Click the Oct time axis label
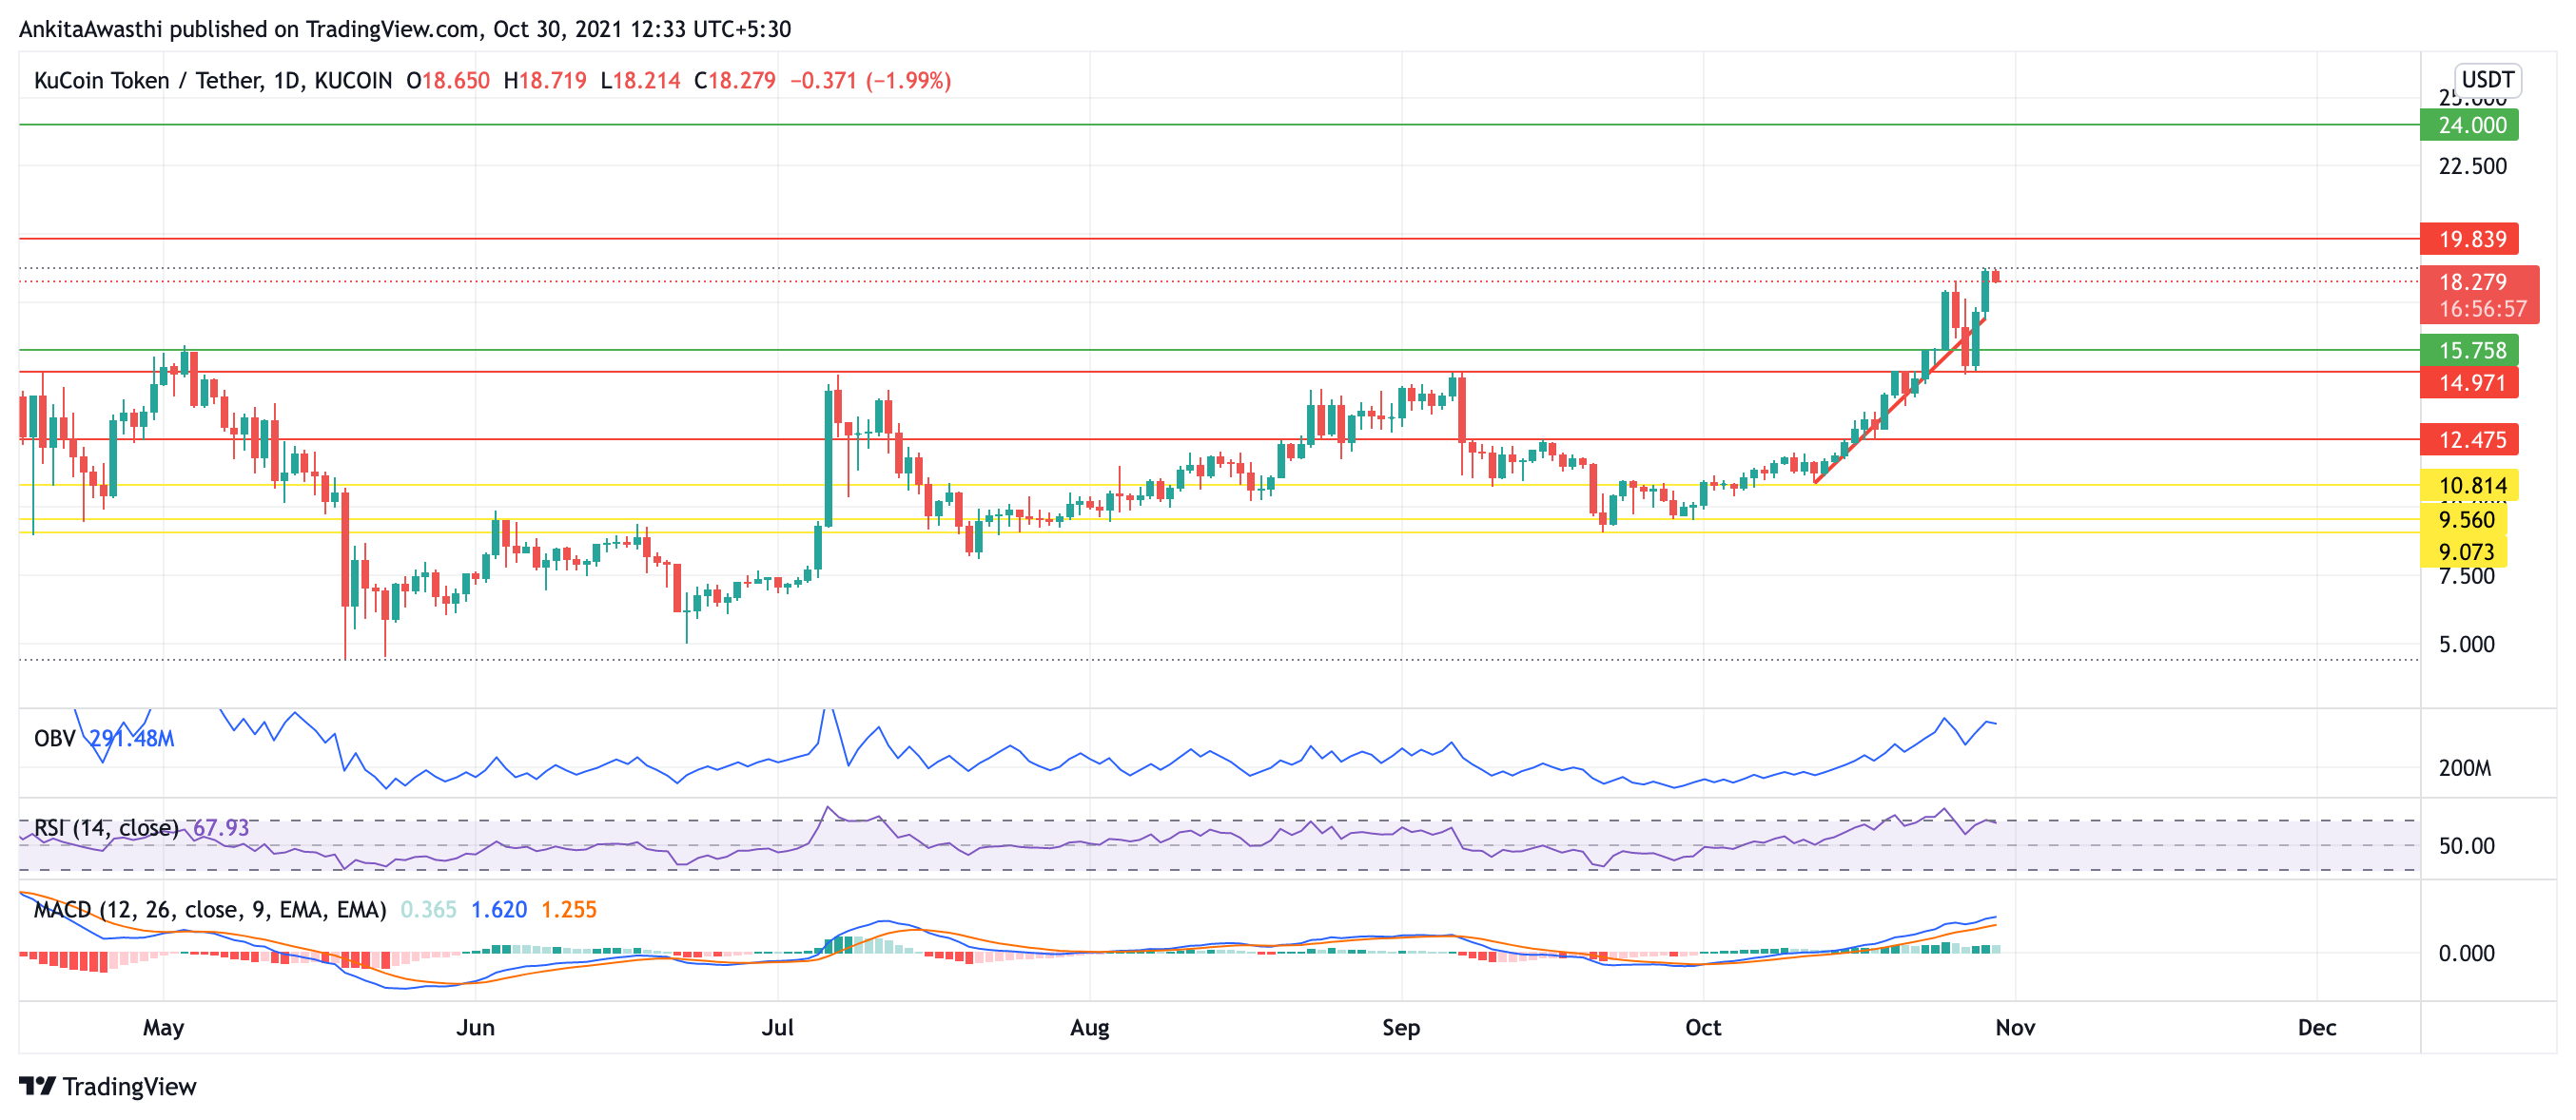Image resolution: width=2576 pixels, height=1120 pixels. coord(1703,1028)
